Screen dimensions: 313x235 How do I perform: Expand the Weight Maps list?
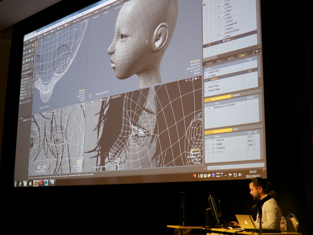[x=206, y=73]
